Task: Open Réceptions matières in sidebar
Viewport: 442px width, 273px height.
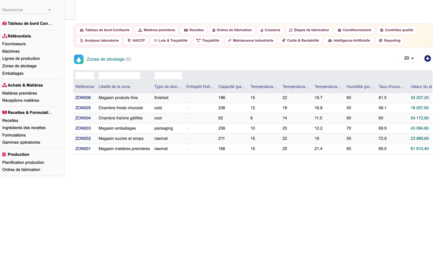Action: 21,100
